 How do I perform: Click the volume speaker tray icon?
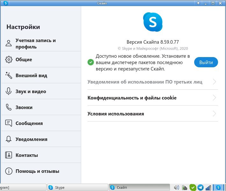tap(177, 187)
